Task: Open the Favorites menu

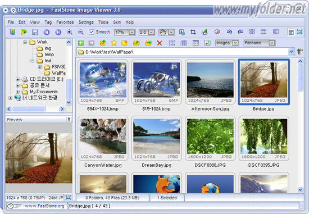Action: click(65, 22)
